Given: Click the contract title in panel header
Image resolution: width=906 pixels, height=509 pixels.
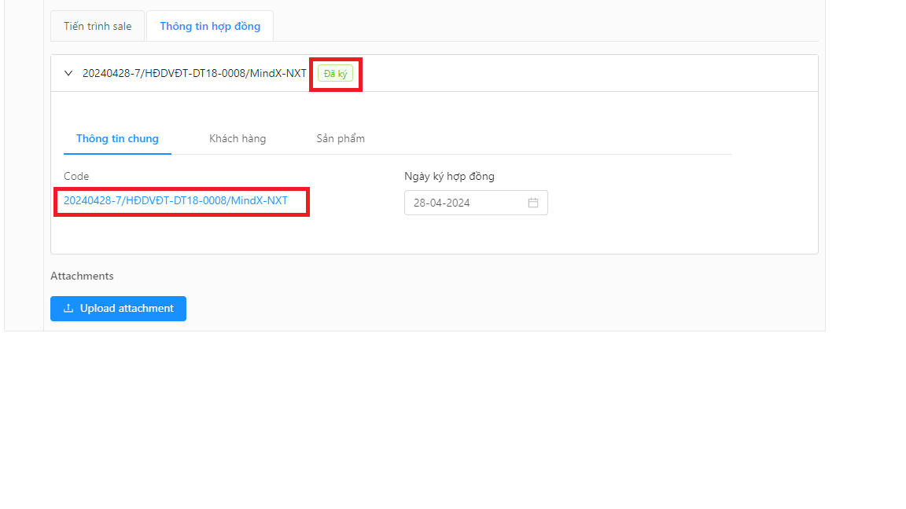Looking at the screenshot, I should pos(194,73).
